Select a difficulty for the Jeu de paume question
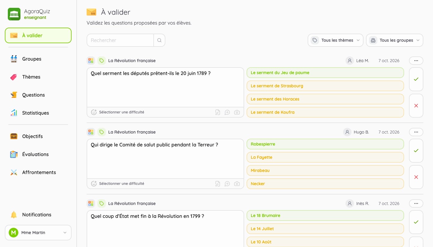 pos(118,112)
